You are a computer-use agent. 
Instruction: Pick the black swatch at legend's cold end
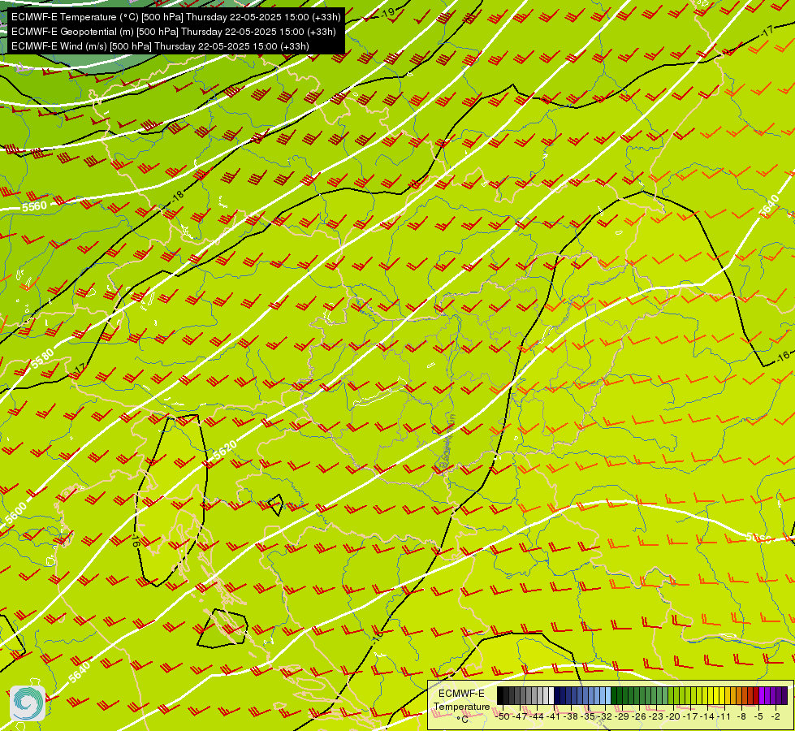pyautogui.click(x=500, y=695)
